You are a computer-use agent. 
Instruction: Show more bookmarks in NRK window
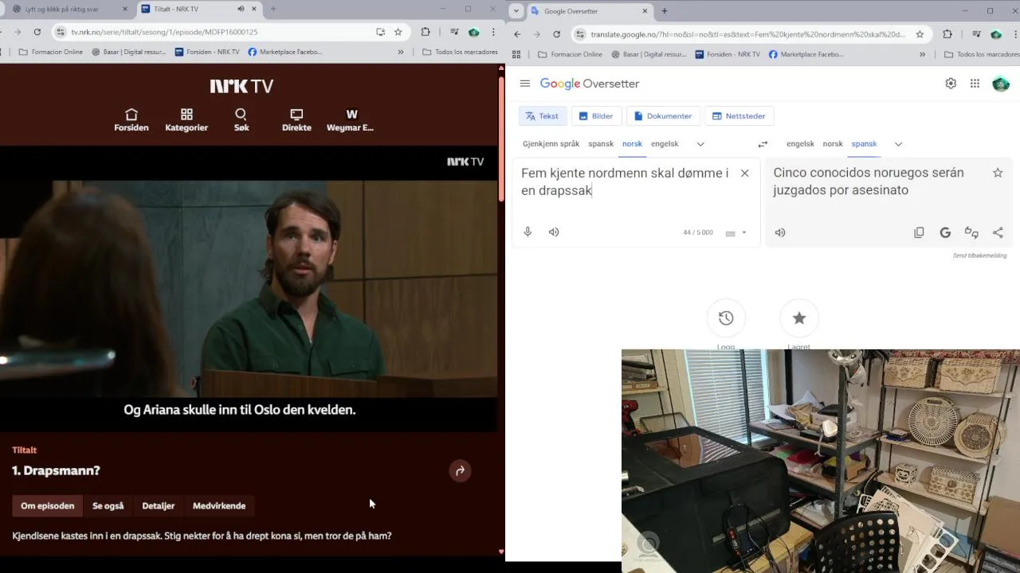point(400,52)
